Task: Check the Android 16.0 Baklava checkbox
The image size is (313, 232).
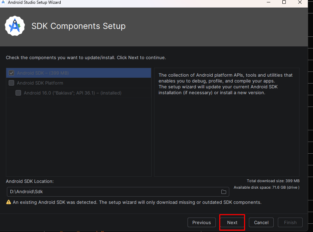Action: point(18,93)
